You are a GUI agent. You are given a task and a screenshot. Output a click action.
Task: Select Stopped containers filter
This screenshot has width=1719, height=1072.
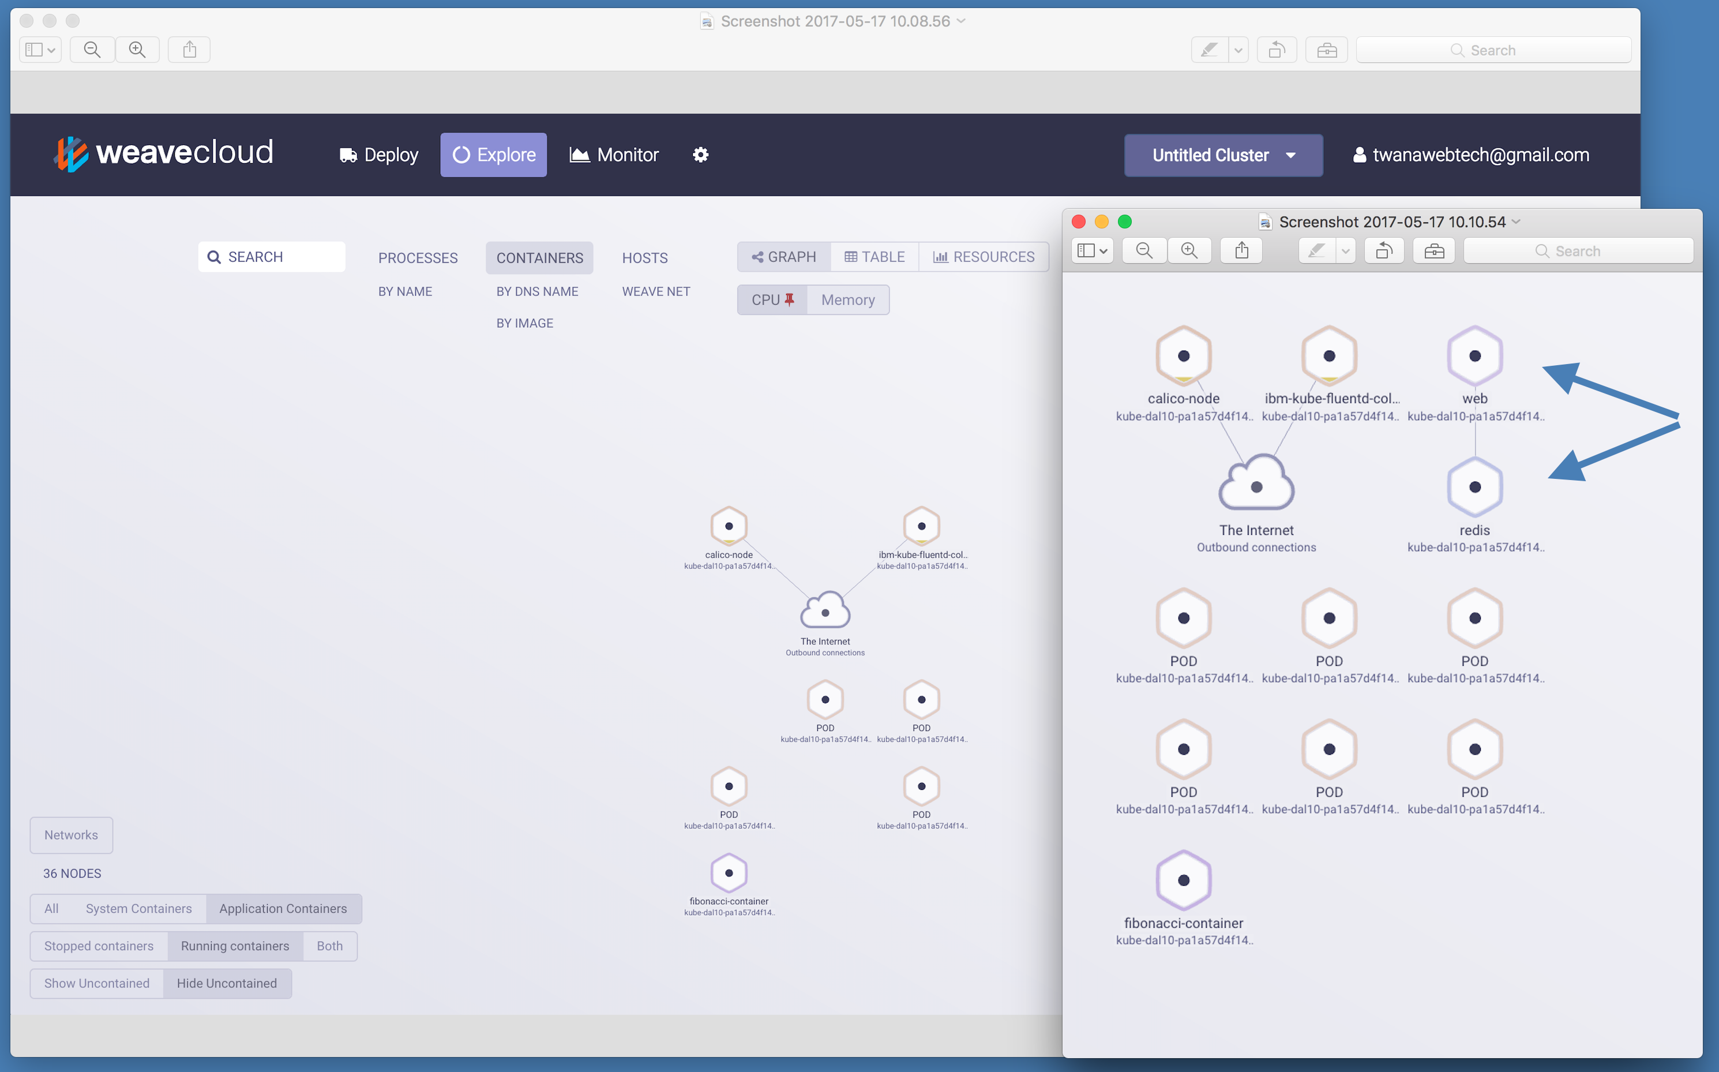99,946
